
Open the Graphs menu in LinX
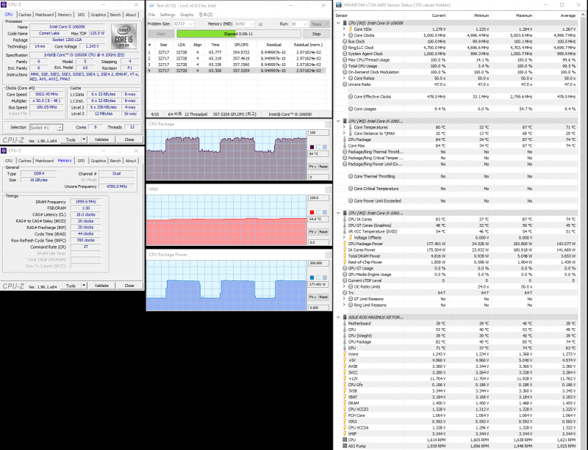(x=187, y=15)
